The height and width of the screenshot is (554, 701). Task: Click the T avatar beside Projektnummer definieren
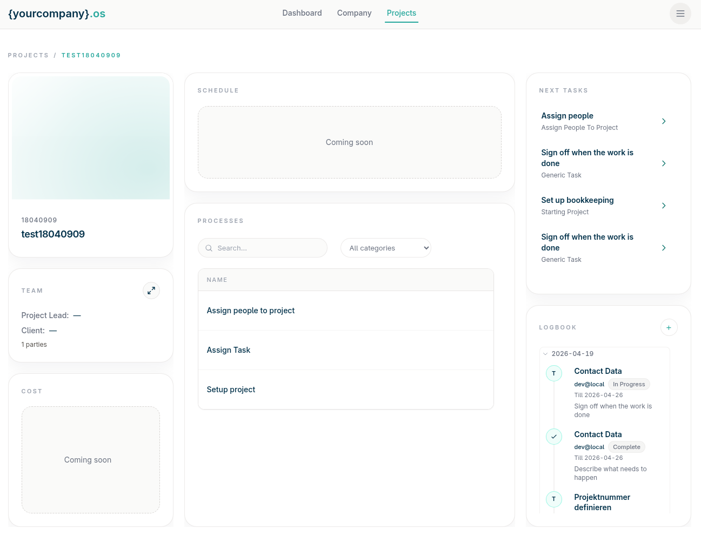pyautogui.click(x=554, y=499)
